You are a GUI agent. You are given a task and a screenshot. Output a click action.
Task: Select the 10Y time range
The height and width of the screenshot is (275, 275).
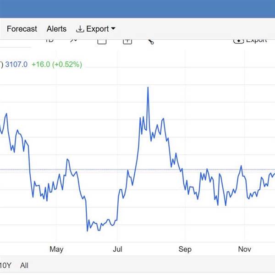click(x=5, y=265)
